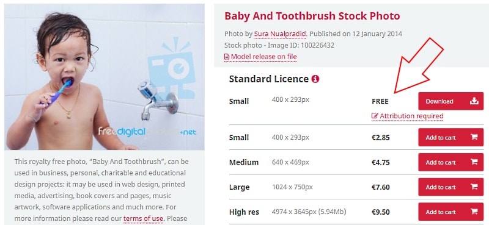Add the High res image to cart
Image resolution: width=489 pixels, height=225 pixels.
[451, 212]
